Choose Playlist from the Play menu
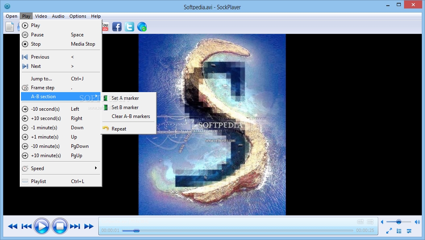425x240 pixels. pos(61,181)
